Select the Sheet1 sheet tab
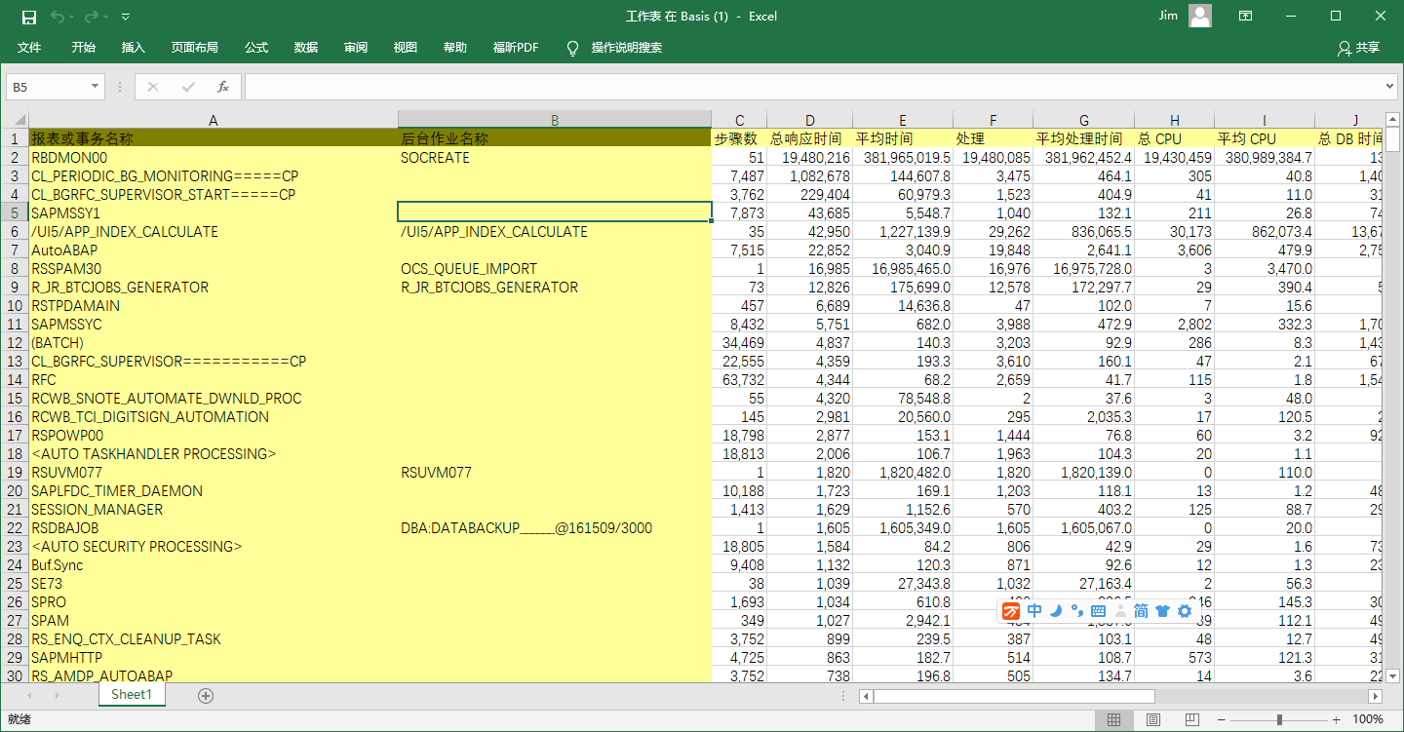1404x732 pixels. point(132,694)
